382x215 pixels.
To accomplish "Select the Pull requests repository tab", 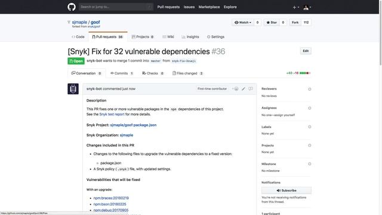I will [107, 37].
